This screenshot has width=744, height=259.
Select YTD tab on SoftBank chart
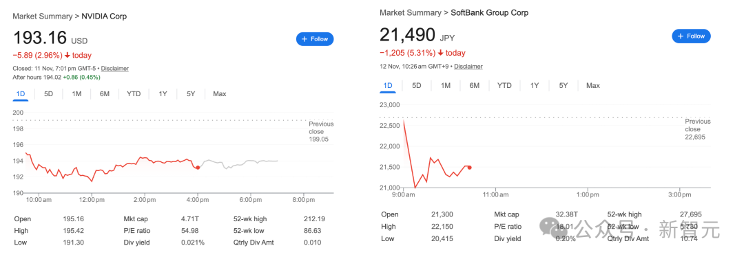[x=504, y=86]
